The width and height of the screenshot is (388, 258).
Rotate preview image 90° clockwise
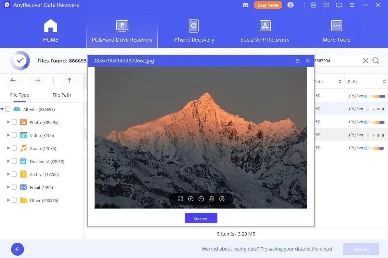click(222, 199)
